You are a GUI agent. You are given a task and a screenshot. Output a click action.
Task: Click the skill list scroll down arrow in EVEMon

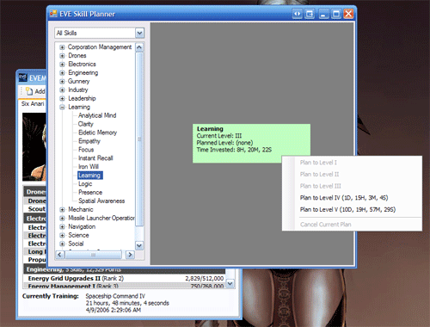pyautogui.click(x=230, y=283)
